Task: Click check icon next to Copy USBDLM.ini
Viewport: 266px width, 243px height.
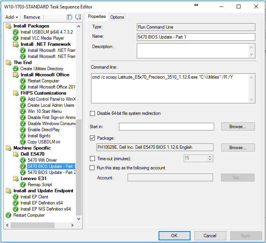Action: pos(23,142)
